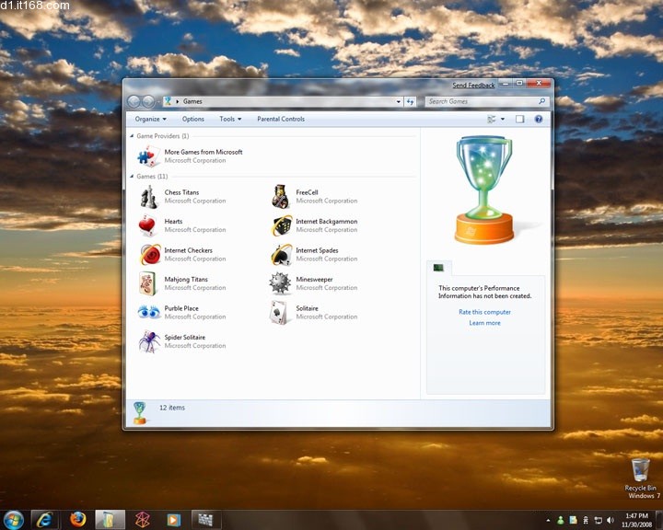663x530 pixels.
Task: Click the Learn more link
Action: point(484,323)
